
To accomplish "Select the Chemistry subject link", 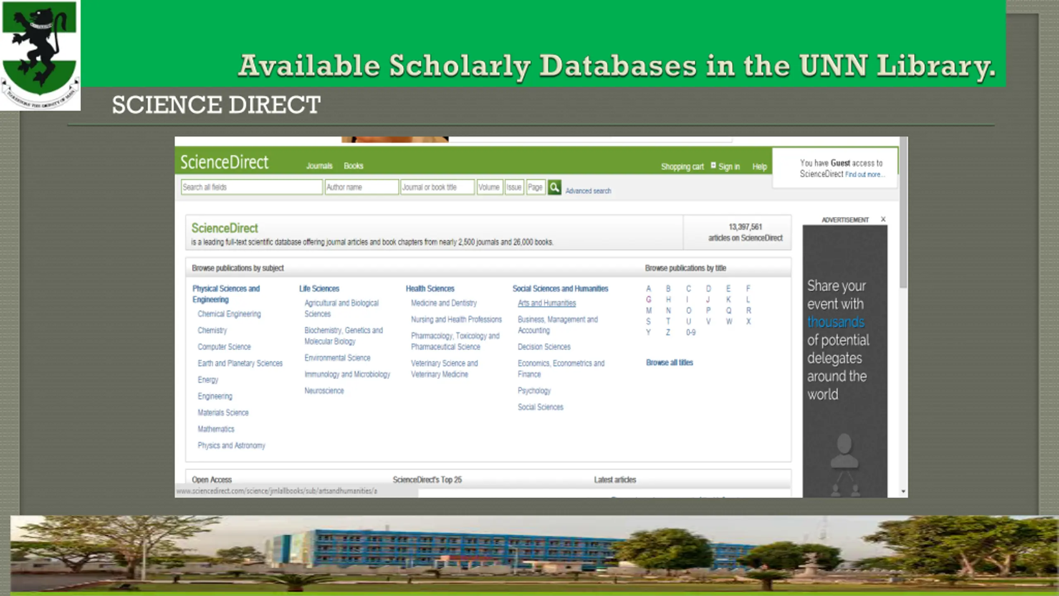I will (212, 330).
